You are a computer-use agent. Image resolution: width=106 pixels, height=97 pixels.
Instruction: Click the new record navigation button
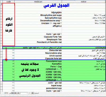(12, 93)
